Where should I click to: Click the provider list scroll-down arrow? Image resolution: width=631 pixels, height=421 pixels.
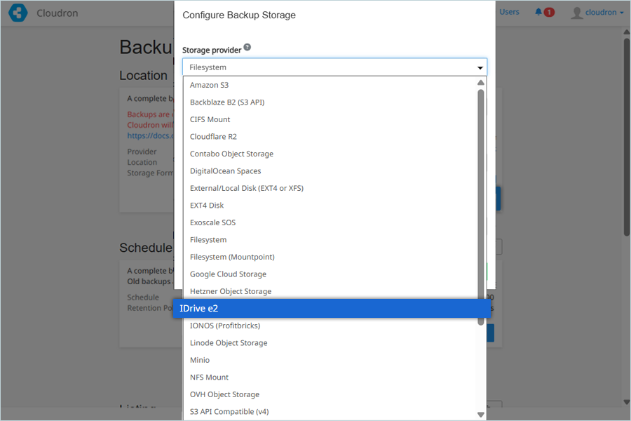(480, 415)
